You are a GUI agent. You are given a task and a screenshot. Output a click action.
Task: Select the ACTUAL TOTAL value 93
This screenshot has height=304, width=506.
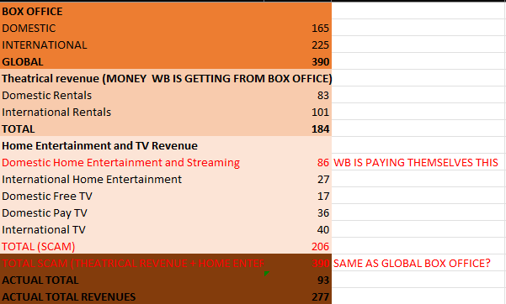[323, 280]
